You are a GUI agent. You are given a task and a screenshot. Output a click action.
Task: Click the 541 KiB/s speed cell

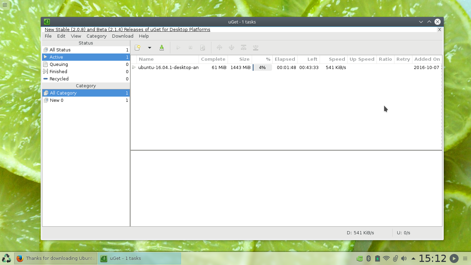click(x=336, y=68)
